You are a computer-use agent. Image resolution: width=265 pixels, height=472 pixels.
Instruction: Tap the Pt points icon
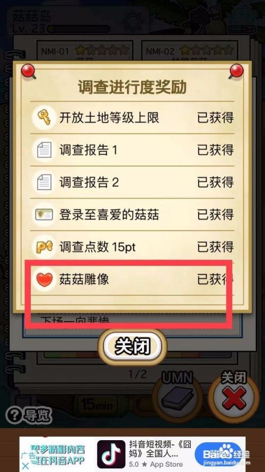click(x=44, y=247)
